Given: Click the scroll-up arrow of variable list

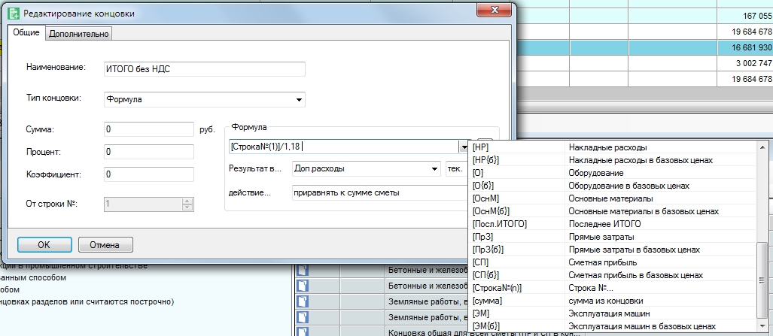Looking at the screenshot, I should pyautogui.click(x=763, y=147).
